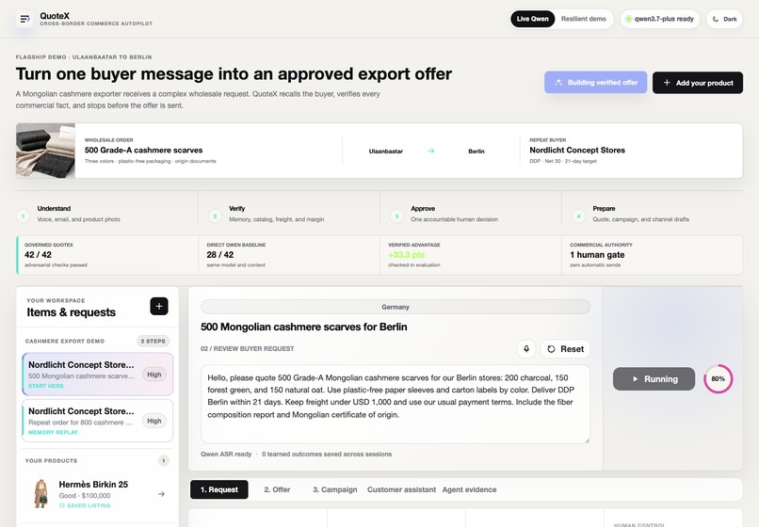
Task: Click the Qwen ASR ready status text
Action: point(226,455)
